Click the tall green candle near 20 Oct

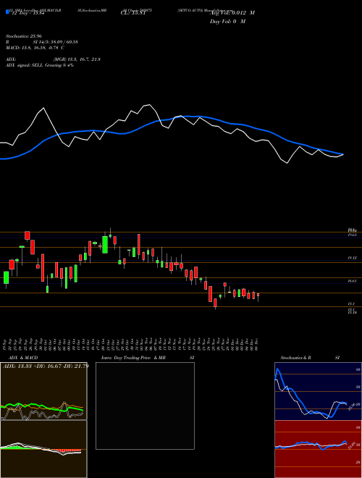[x=105, y=245]
